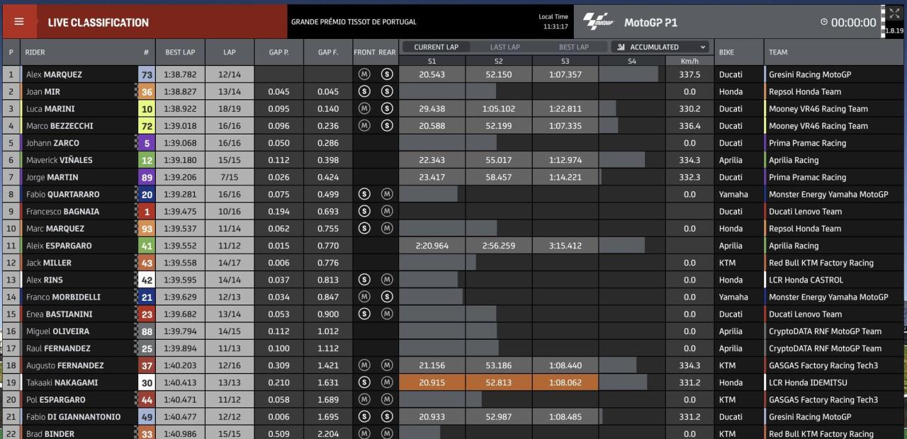Open the ACCUMULATED dropdown

660,47
